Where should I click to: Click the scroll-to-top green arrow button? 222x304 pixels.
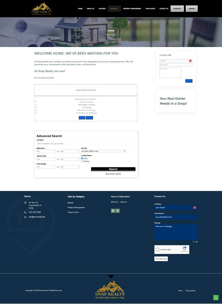pyautogui.click(x=216, y=297)
